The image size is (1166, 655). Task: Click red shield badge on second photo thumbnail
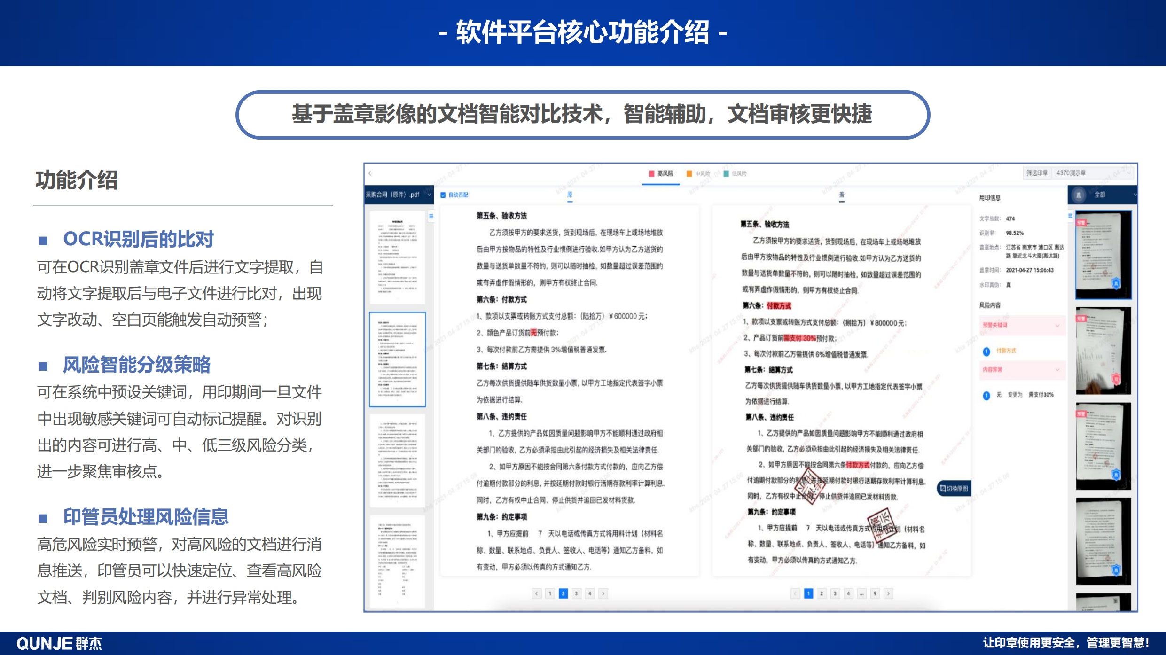(1116, 378)
